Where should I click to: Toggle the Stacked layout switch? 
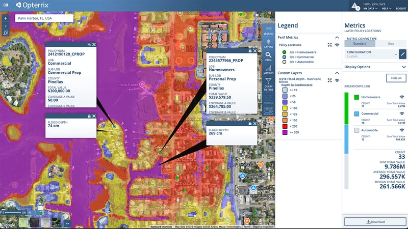[268, 111]
